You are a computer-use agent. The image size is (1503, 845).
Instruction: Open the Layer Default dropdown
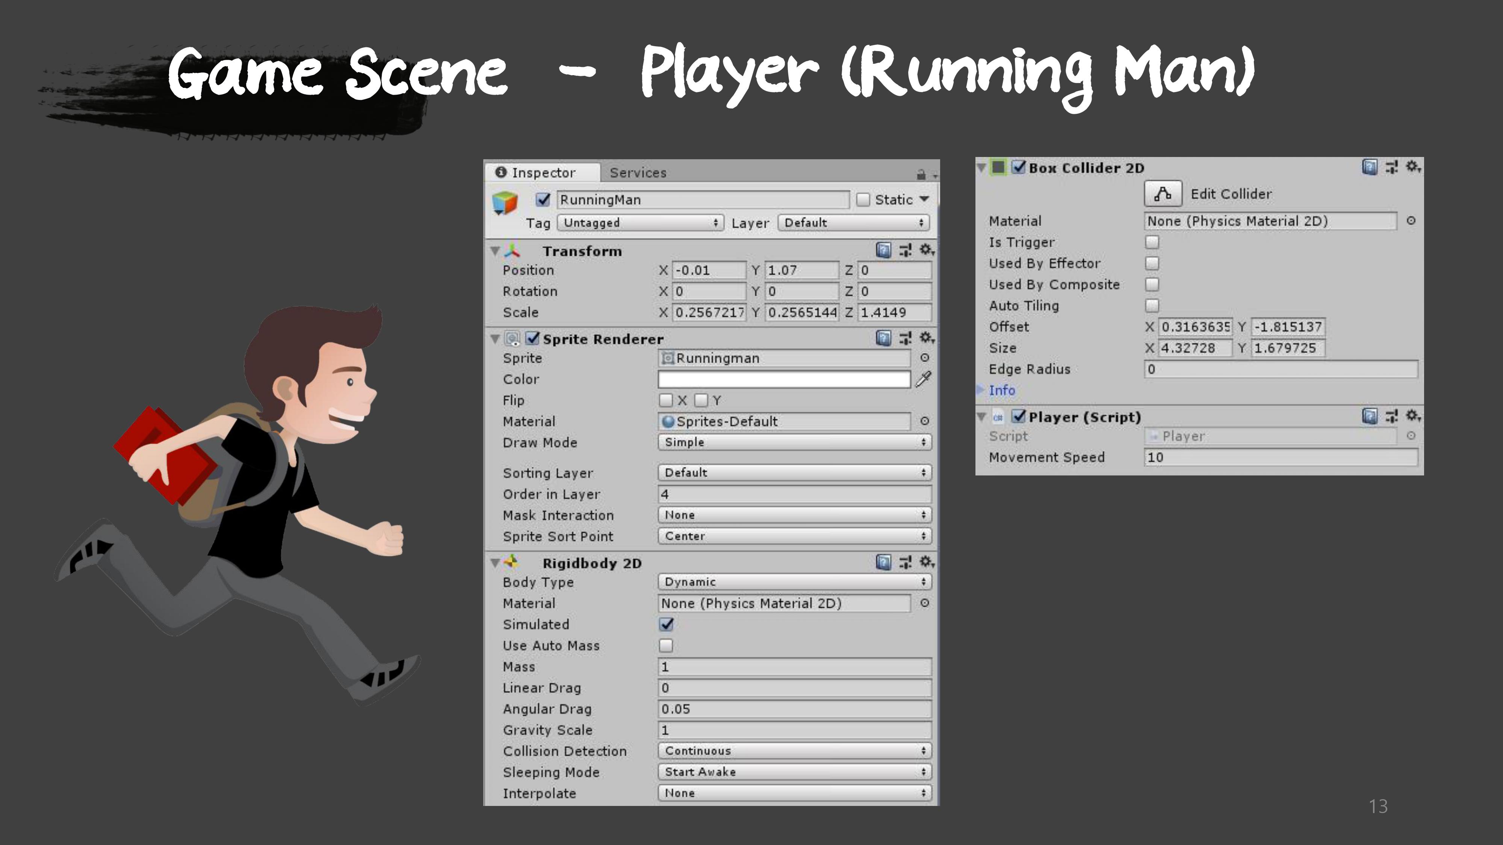[854, 223]
